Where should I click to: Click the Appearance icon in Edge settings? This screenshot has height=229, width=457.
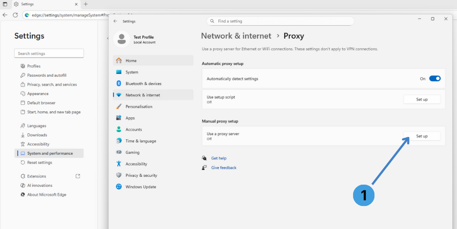coord(23,94)
